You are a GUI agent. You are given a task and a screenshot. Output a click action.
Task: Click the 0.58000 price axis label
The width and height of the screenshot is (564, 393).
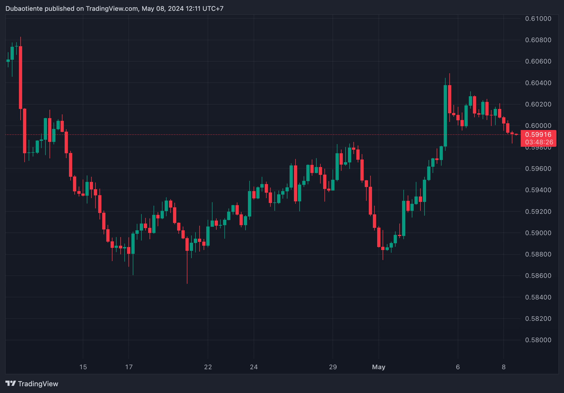click(x=538, y=340)
